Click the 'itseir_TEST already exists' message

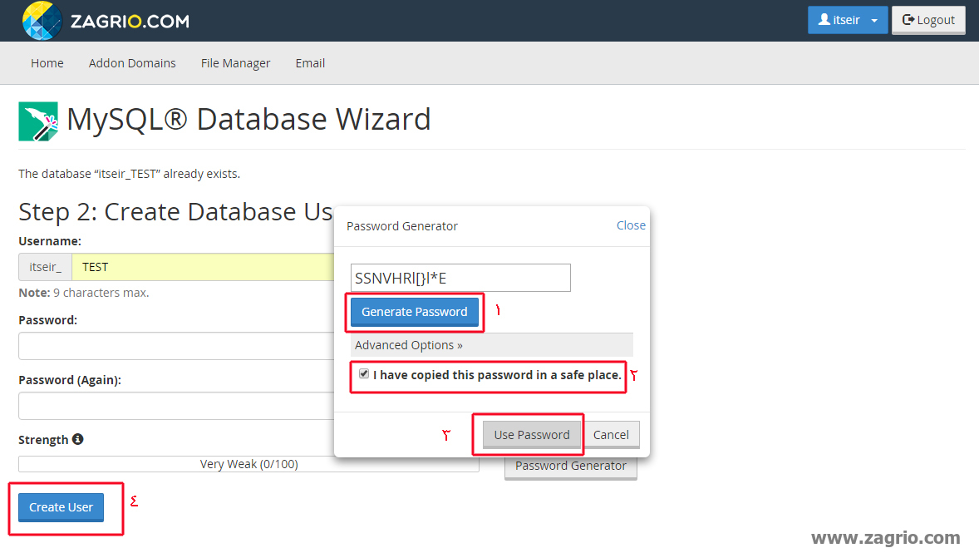click(x=130, y=174)
